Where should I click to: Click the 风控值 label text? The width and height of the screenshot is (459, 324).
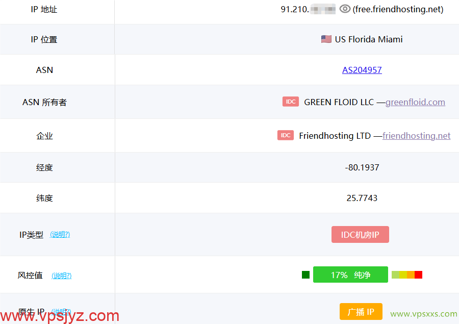pyautogui.click(x=30, y=275)
